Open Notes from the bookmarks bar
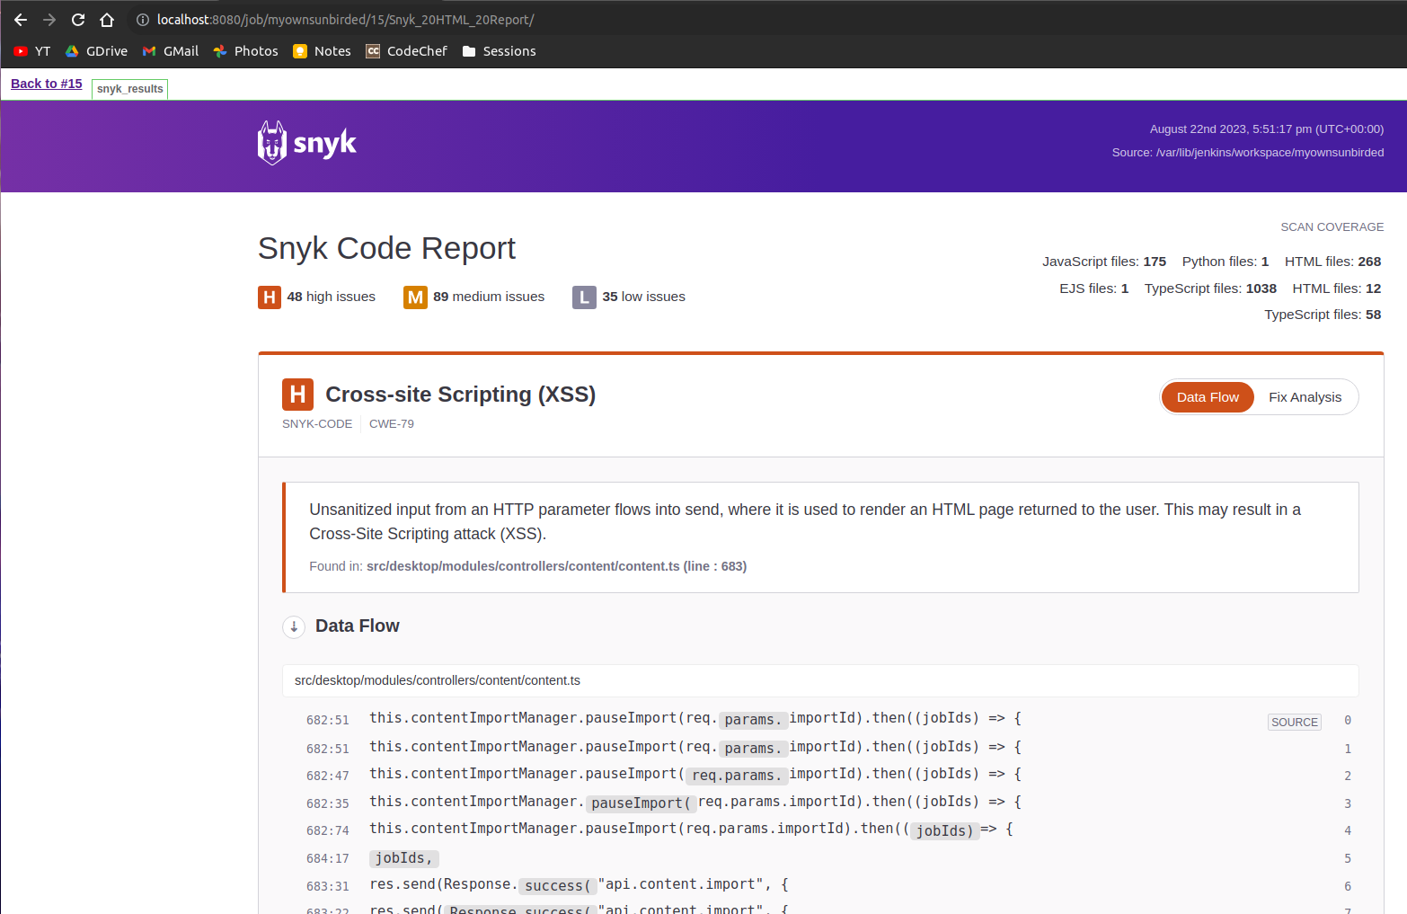The image size is (1407, 914). (x=321, y=51)
